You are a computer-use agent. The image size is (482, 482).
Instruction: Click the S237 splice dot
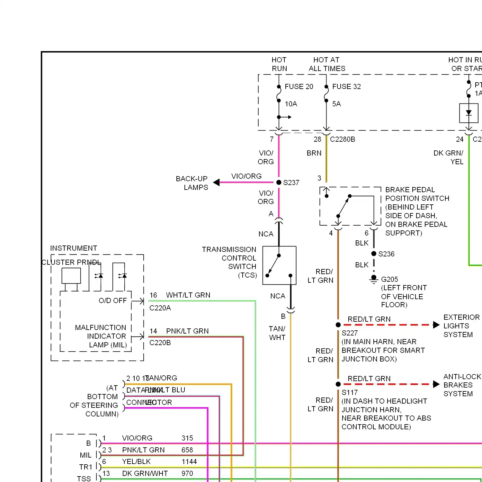279,183
